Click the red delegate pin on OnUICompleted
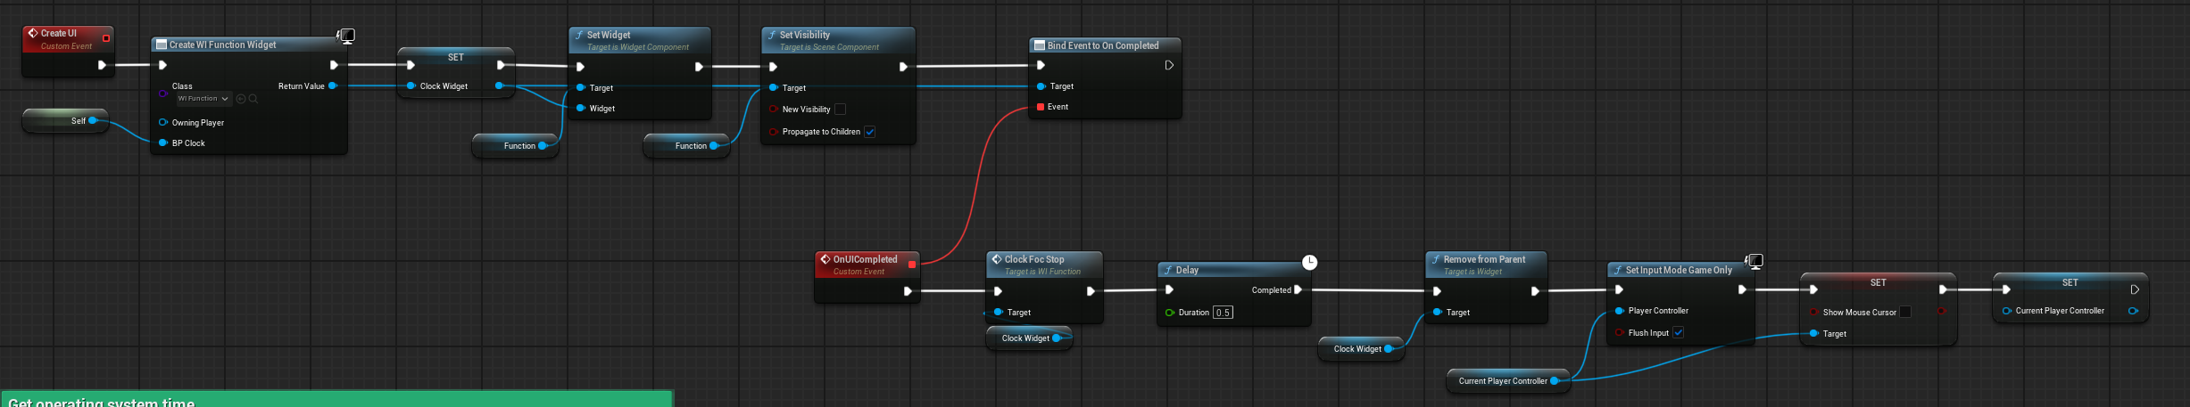The height and width of the screenshot is (407, 2190). click(911, 264)
